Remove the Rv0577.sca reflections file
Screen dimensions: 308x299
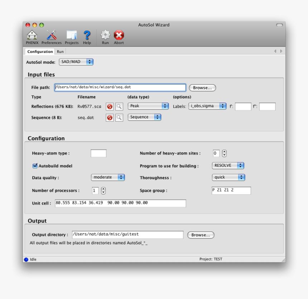point(110,107)
